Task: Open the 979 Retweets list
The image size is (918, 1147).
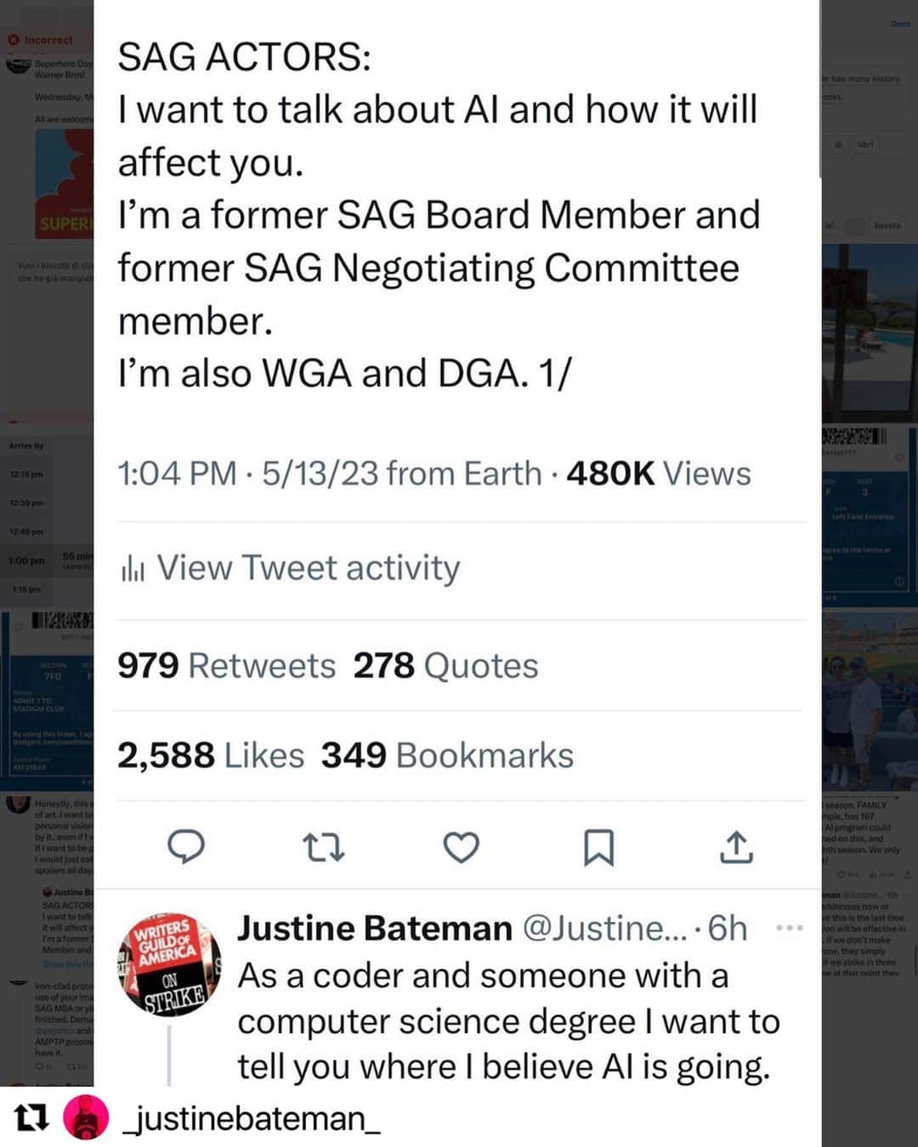Action: coord(226,665)
